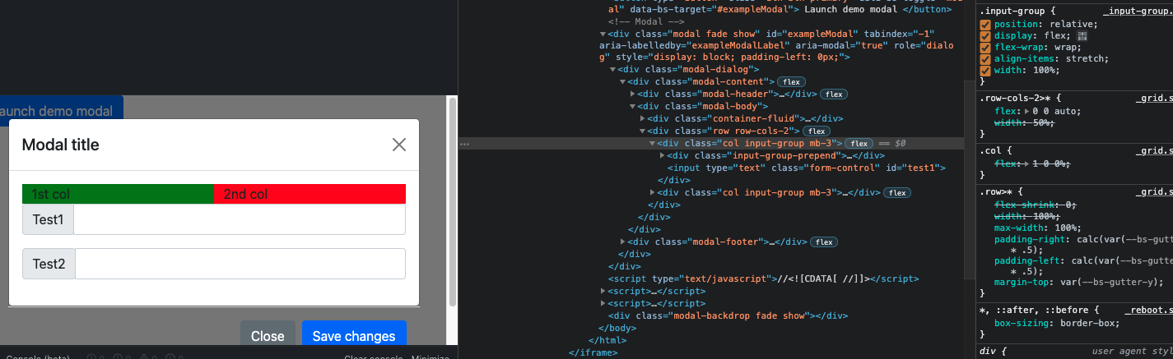The width and height of the screenshot is (1173, 359).
Task: Toggle the flex badge on selected col input-group
Action: 860,143
